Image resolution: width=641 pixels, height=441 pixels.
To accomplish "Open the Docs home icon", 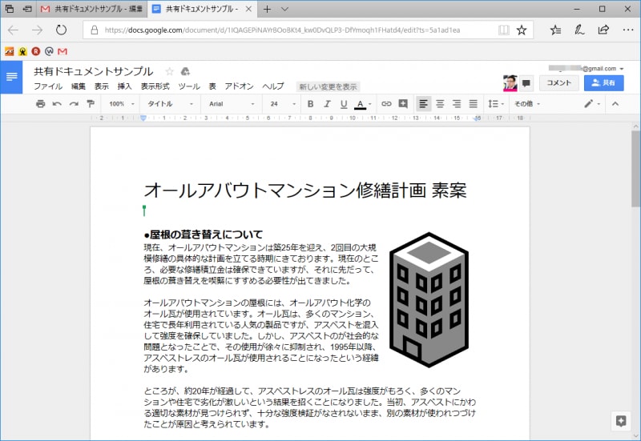I will [11, 77].
